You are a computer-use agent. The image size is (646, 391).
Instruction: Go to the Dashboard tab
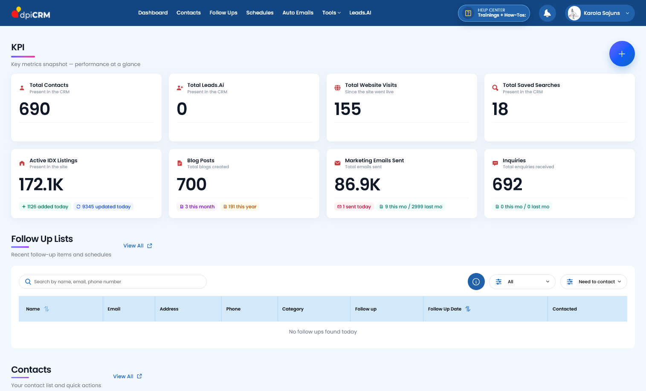click(x=153, y=13)
